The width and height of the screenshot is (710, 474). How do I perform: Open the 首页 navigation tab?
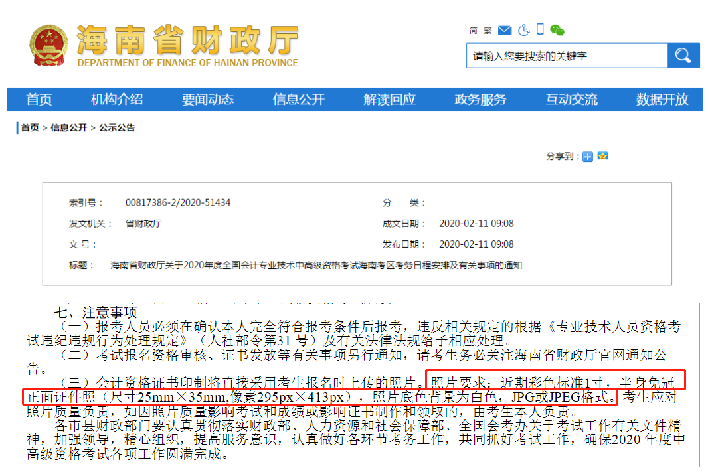pos(39,100)
